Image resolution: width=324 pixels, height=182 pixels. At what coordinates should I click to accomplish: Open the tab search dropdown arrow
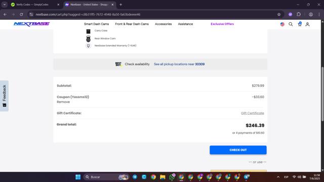5,5
